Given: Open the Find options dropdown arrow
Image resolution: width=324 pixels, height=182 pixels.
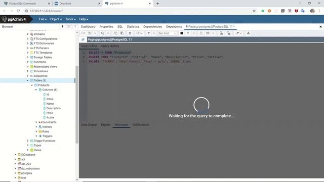Looking at the screenshot, I should pos(108,33).
